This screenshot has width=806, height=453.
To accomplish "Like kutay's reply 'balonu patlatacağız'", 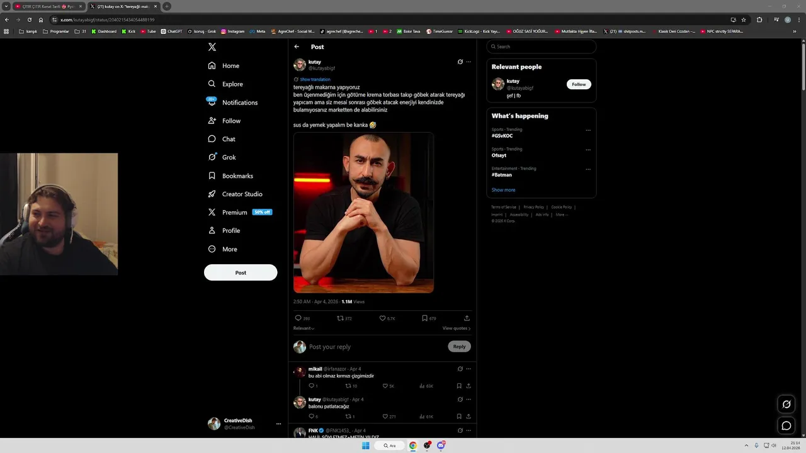I will pos(389,417).
